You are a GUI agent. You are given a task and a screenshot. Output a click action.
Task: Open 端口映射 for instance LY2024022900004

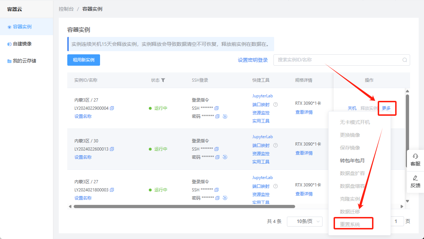261,104
